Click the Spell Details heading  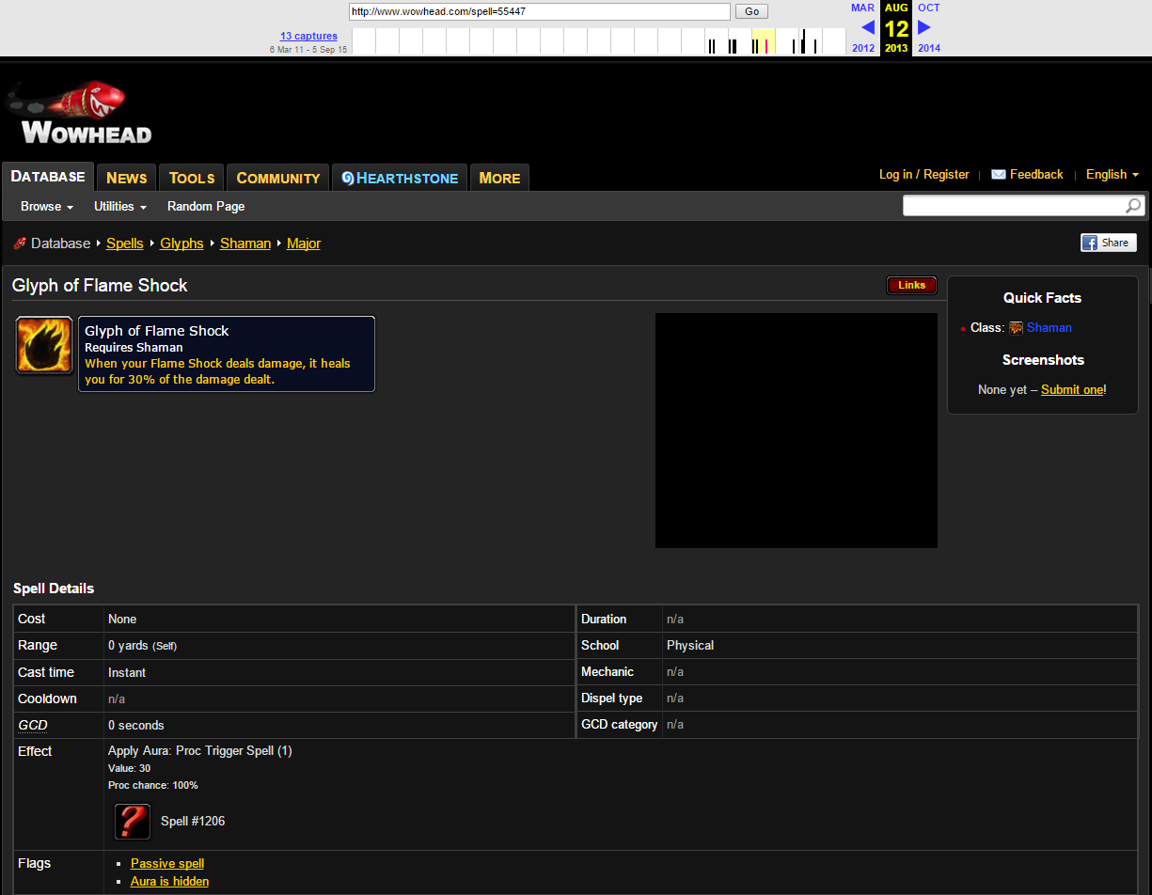pos(54,589)
